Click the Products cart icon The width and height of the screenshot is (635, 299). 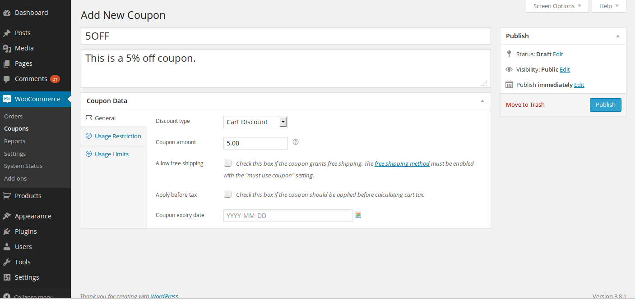[x=7, y=196]
